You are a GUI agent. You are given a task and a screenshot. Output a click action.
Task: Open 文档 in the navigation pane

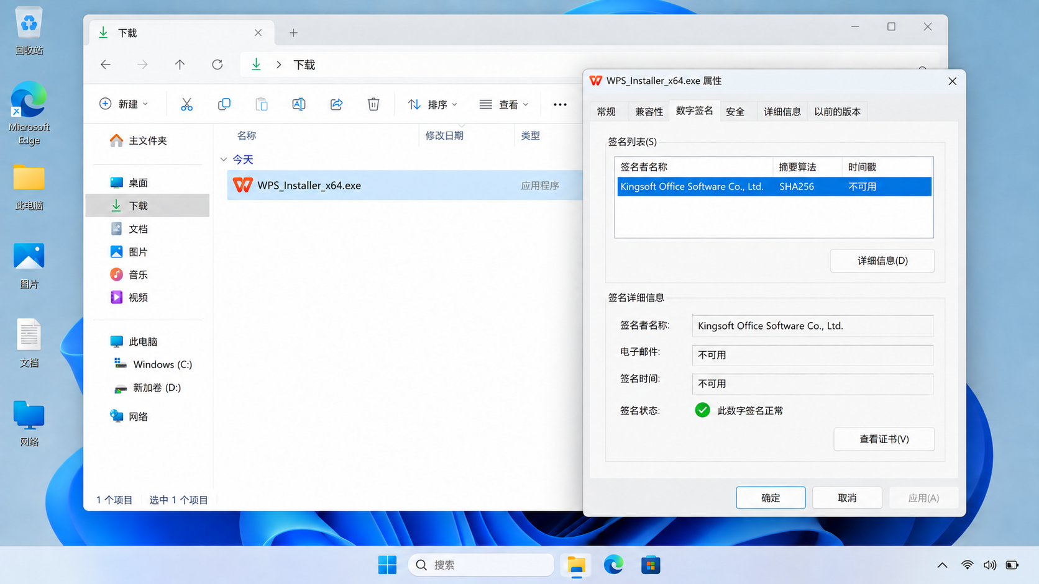(138, 229)
